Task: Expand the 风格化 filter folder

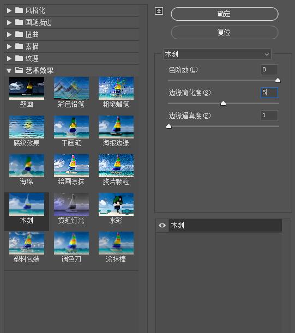Action: 9,10
